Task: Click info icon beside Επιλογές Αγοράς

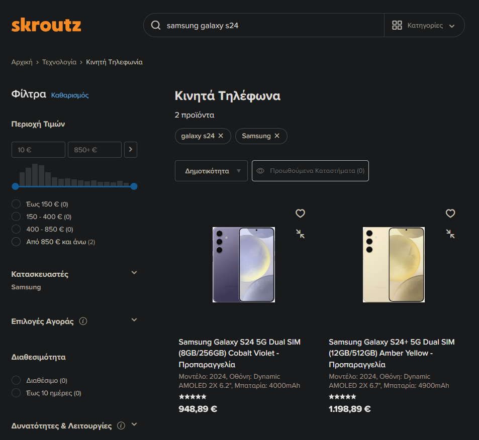Action: pos(83,321)
